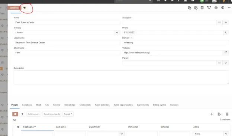The height and width of the screenshot is (136, 232).
Task: Click the top bar search input
Action: [132, 1]
